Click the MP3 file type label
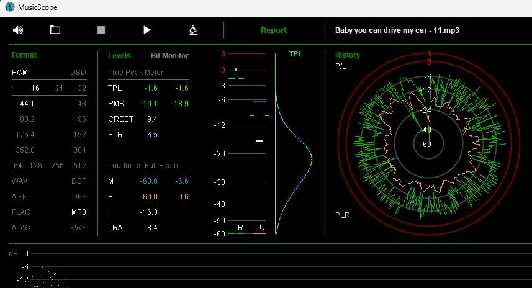The image size is (532, 288). tap(78, 212)
